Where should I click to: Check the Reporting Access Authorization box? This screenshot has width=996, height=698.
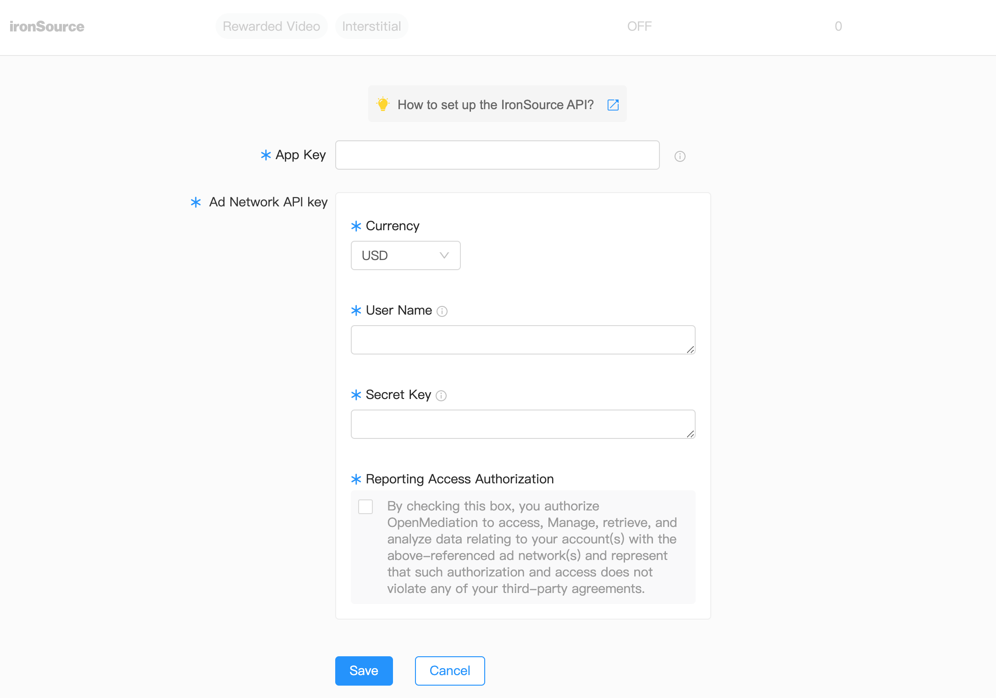pos(365,506)
